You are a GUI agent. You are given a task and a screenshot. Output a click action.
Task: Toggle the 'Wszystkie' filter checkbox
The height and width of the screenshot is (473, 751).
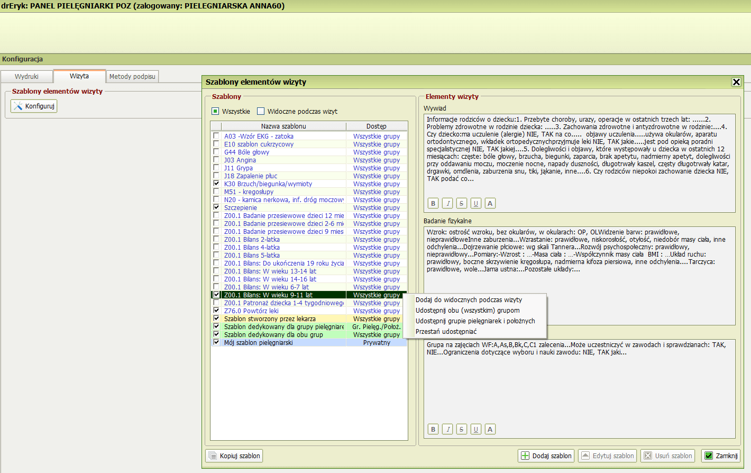(x=215, y=111)
